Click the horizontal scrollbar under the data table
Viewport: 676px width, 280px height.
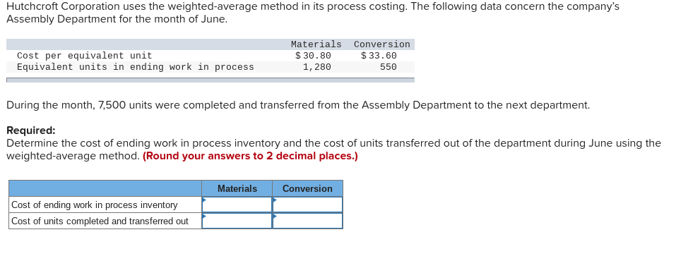[x=210, y=80]
